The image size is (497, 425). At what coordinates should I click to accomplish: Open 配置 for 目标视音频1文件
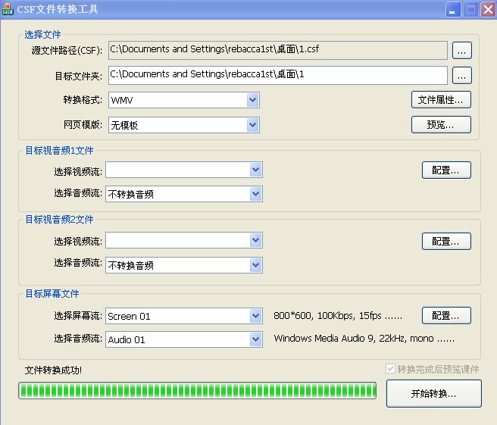[446, 170]
